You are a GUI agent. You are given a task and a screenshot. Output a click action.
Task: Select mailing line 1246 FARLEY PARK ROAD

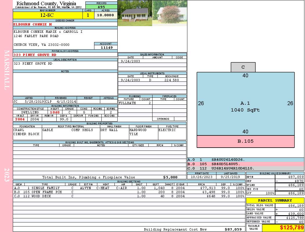click(36, 36)
